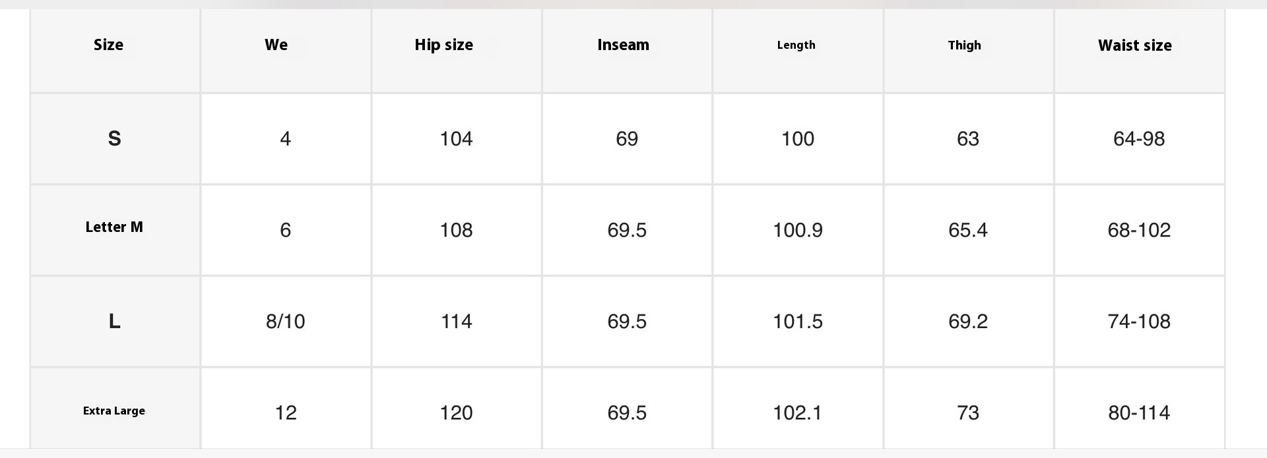Click the Thigh column header
1267x458 pixels.
pyautogui.click(x=964, y=45)
